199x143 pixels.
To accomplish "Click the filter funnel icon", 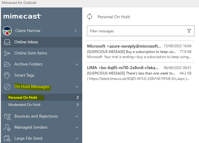I will (x=189, y=31).
